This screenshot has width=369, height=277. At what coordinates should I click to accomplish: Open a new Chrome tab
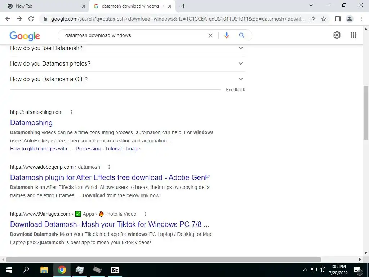pos(183,6)
